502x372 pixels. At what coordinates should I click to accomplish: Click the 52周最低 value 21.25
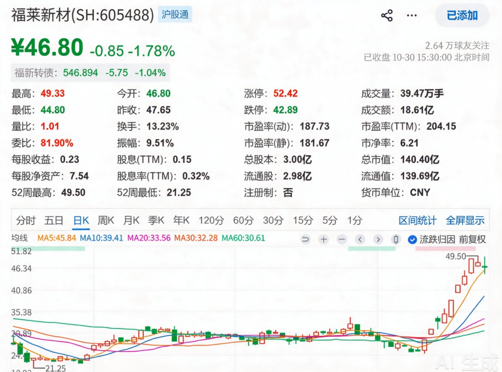(x=178, y=193)
